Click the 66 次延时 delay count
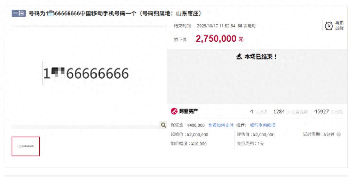The width and height of the screenshot is (348, 177). pos(247,26)
